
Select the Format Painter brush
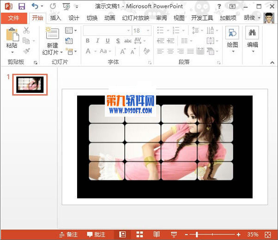[x=27, y=51]
